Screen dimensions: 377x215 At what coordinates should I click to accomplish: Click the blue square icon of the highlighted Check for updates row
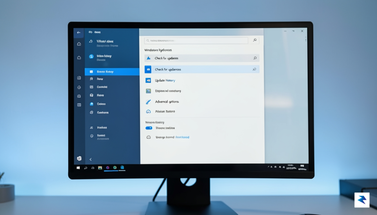[x=148, y=69]
